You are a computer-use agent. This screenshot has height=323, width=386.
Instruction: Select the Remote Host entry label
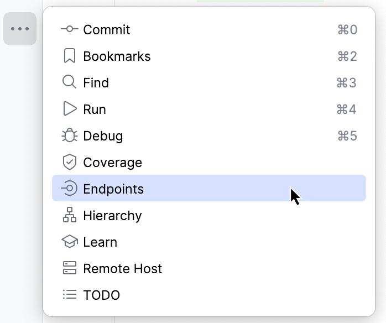click(122, 269)
